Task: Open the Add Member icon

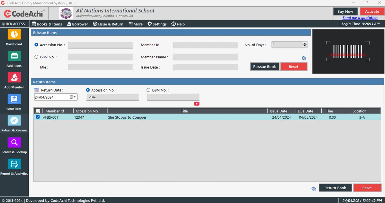Action: [x=14, y=78]
